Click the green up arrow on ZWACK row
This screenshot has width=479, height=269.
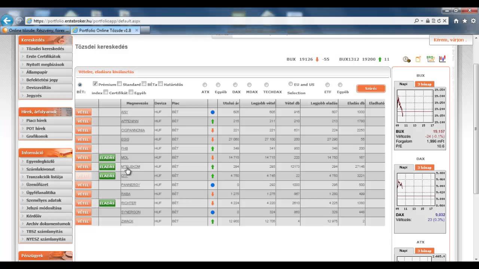[x=213, y=221]
